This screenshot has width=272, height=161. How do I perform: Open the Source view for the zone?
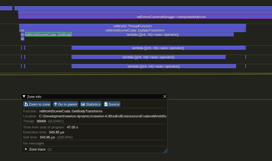(x=112, y=104)
